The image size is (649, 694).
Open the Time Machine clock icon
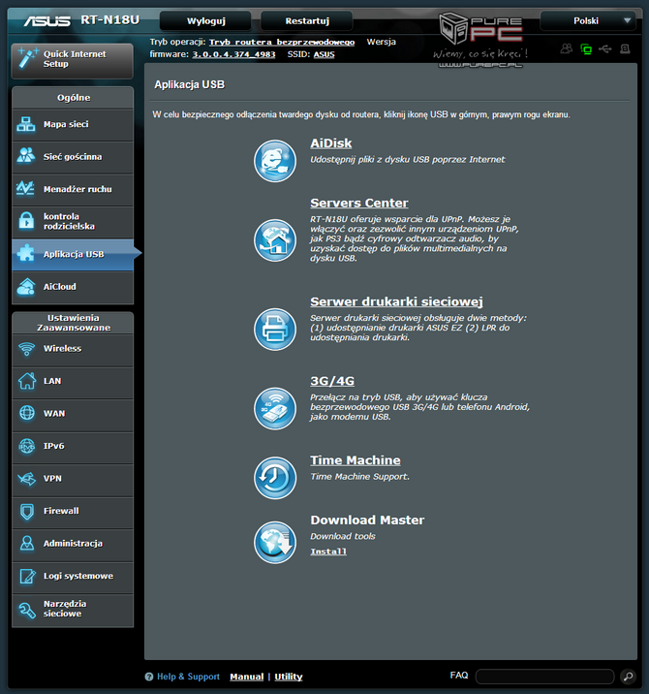coord(275,477)
